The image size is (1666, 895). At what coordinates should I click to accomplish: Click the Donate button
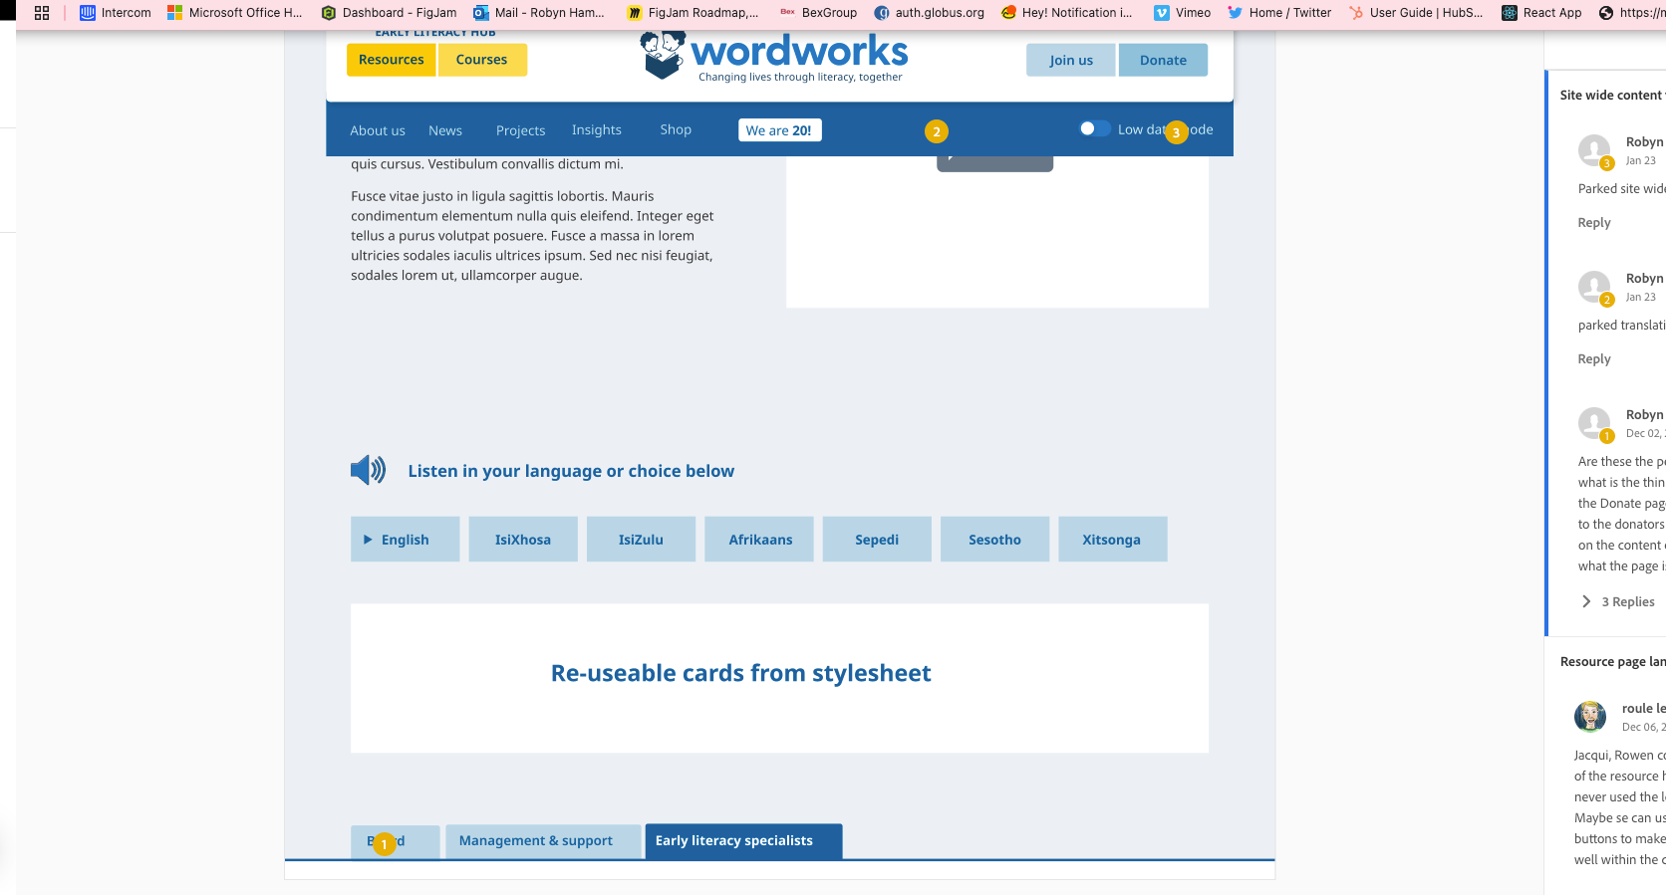point(1163,61)
